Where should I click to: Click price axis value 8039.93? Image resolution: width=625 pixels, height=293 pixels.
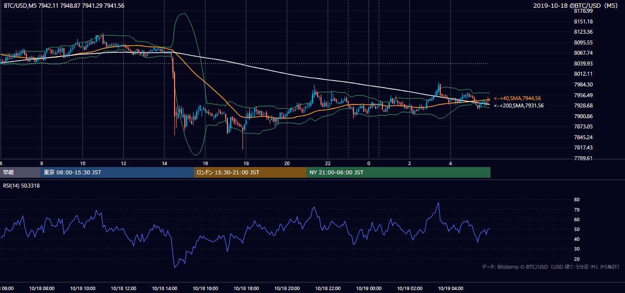(x=583, y=63)
